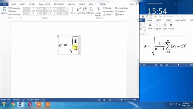
Task: Open the Bracket structures dropdown
Action: point(108,8)
